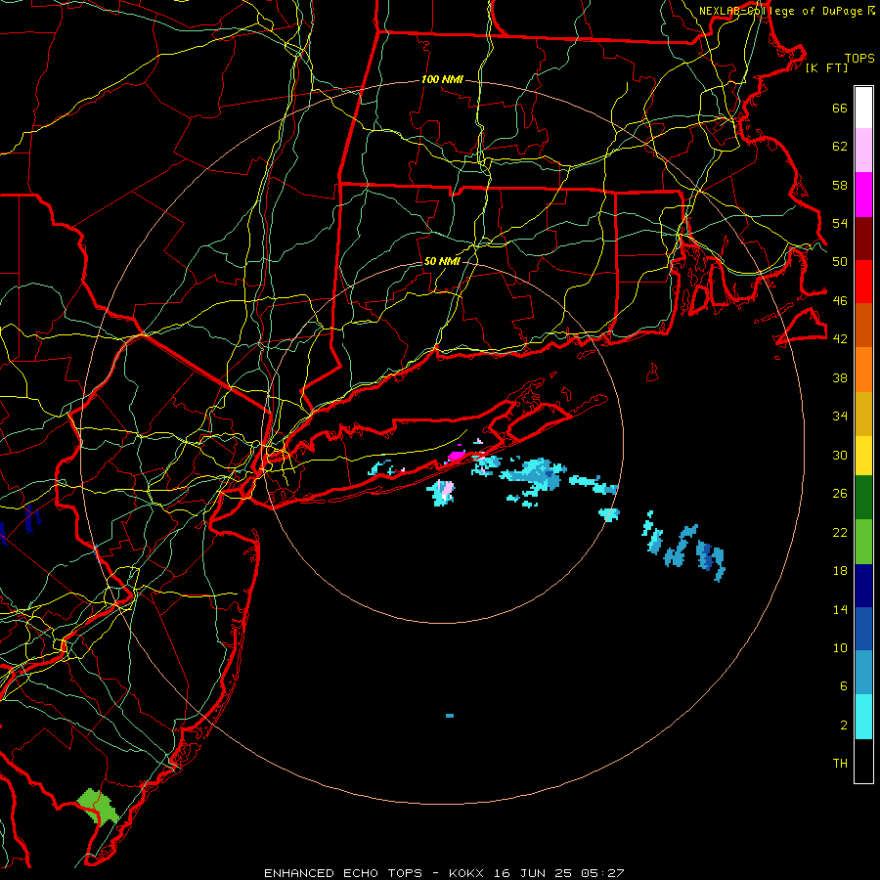
Task: Click the magenta echo over Long Island
Action: [x=456, y=455]
